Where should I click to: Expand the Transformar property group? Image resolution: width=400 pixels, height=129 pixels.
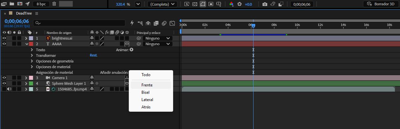tap(32, 56)
